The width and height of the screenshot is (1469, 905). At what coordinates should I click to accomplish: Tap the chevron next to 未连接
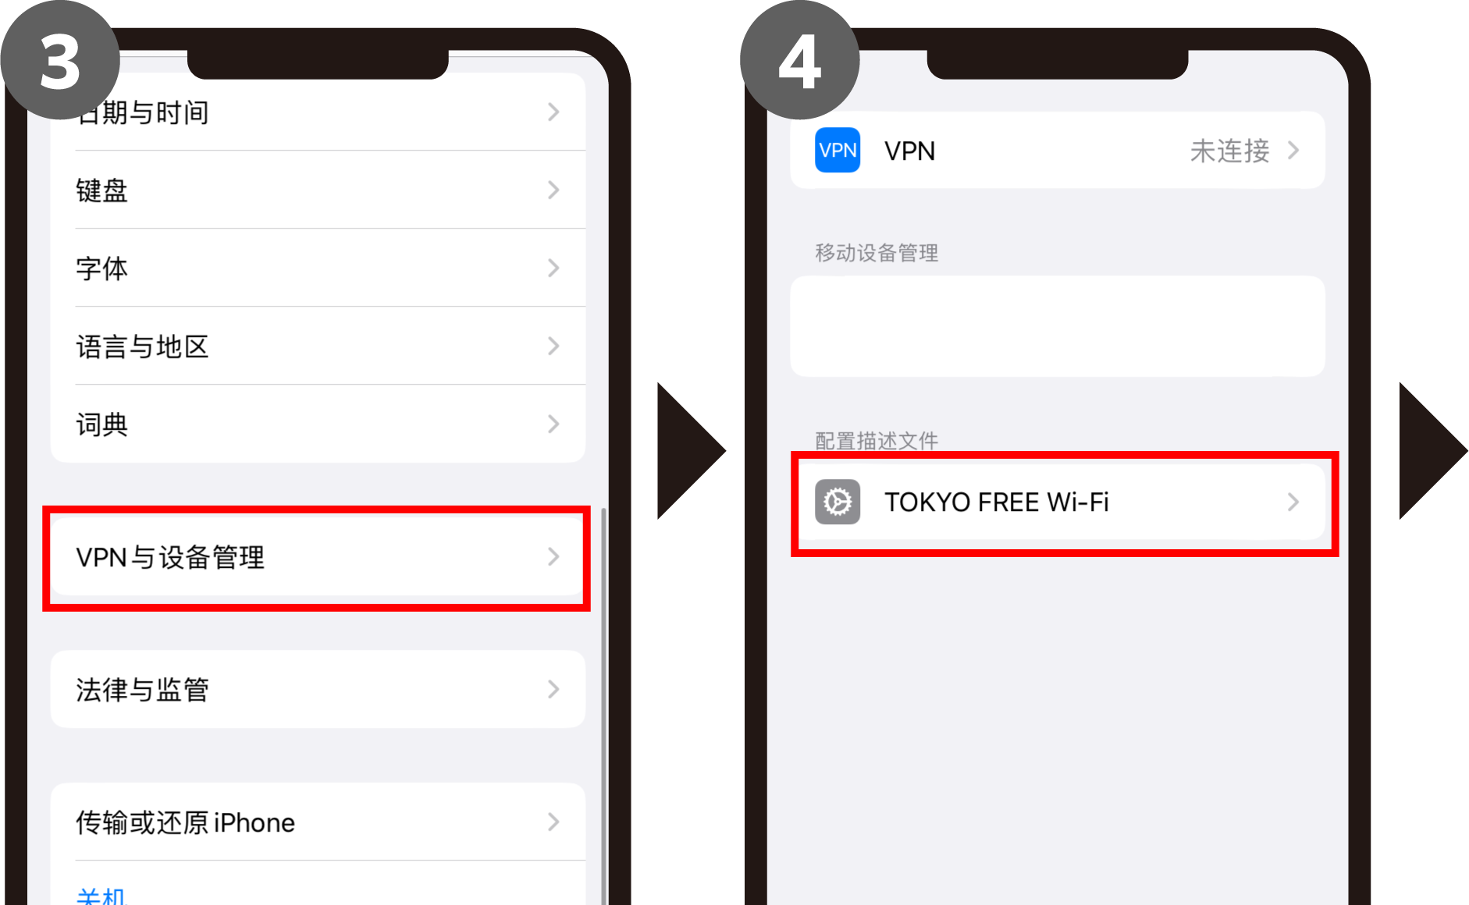click(x=1293, y=150)
